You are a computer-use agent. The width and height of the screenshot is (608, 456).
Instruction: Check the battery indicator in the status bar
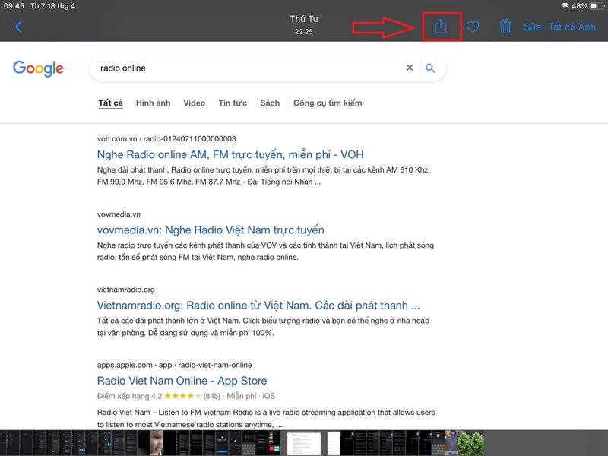(597, 6)
